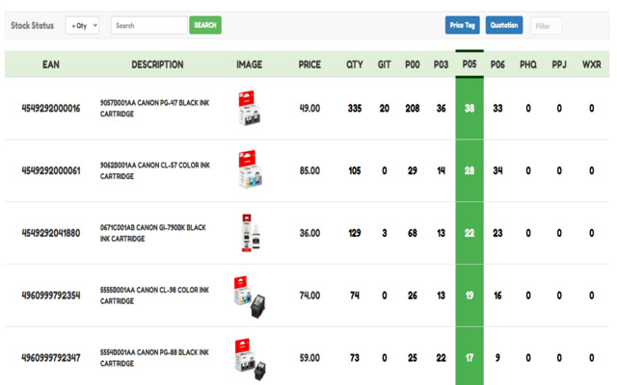Open Canon CL-57 color cartridge image
This screenshot has width=617, height=385.
[x=248, y=170]
